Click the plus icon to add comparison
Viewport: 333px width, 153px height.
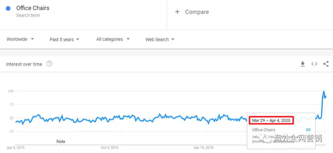pos(177,12)
